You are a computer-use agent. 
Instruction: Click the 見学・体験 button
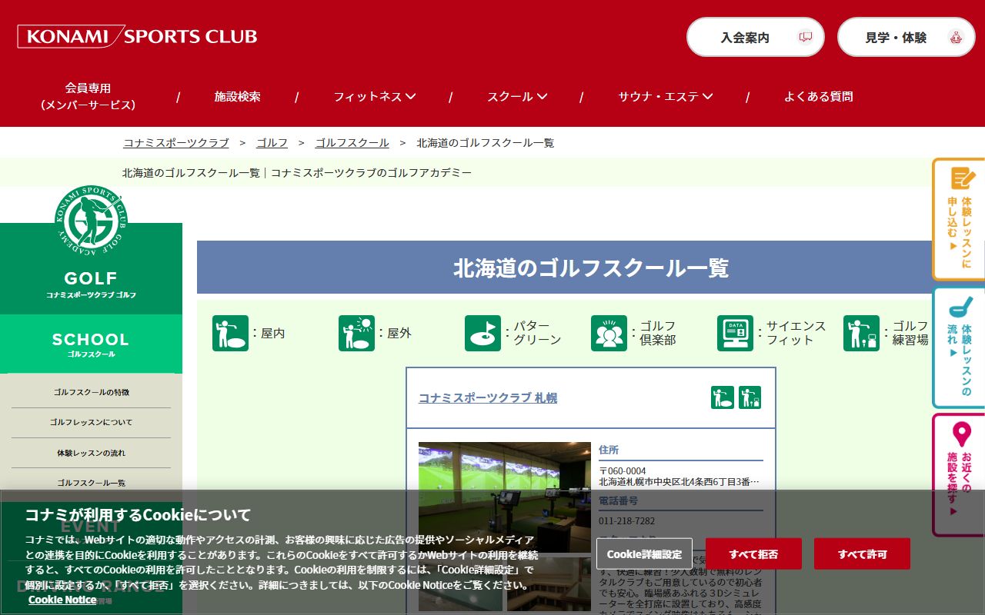click(906, 37)
